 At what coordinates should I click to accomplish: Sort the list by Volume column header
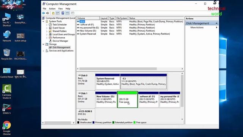coord(88,18)
